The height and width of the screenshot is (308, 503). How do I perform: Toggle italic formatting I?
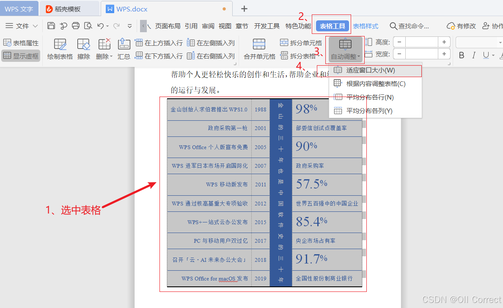[x=474, y=55]
